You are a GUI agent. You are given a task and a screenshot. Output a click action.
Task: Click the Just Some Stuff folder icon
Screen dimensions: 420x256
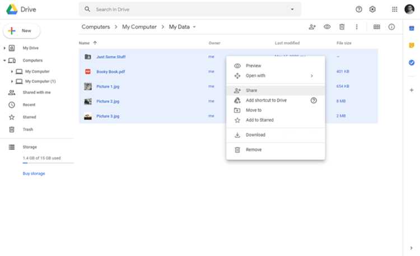pos(88,57)
